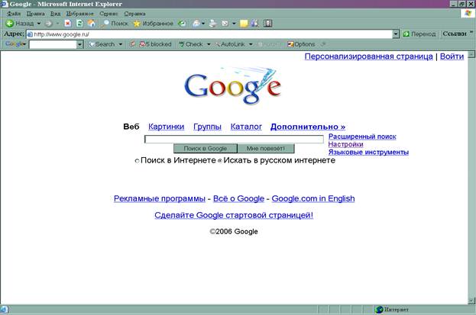Open the Настройки link
476x315 pixels.
click(x=345, y=144)
